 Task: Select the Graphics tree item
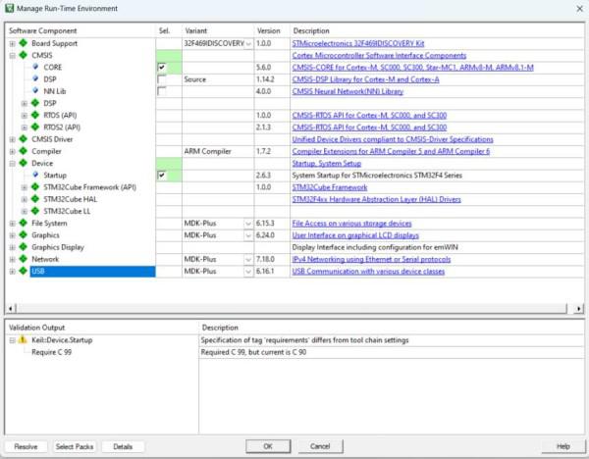(45, 235)
